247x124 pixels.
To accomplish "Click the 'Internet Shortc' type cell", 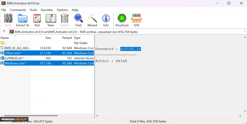I will pos(84,58).
